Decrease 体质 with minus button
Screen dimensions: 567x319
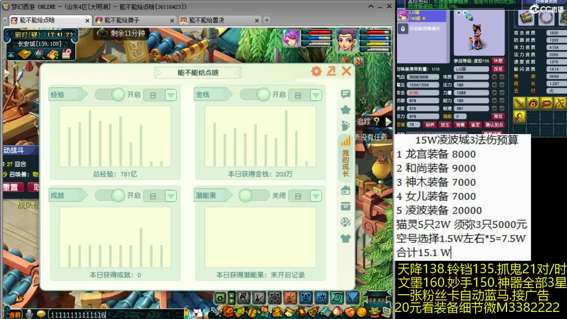[501, 77]
